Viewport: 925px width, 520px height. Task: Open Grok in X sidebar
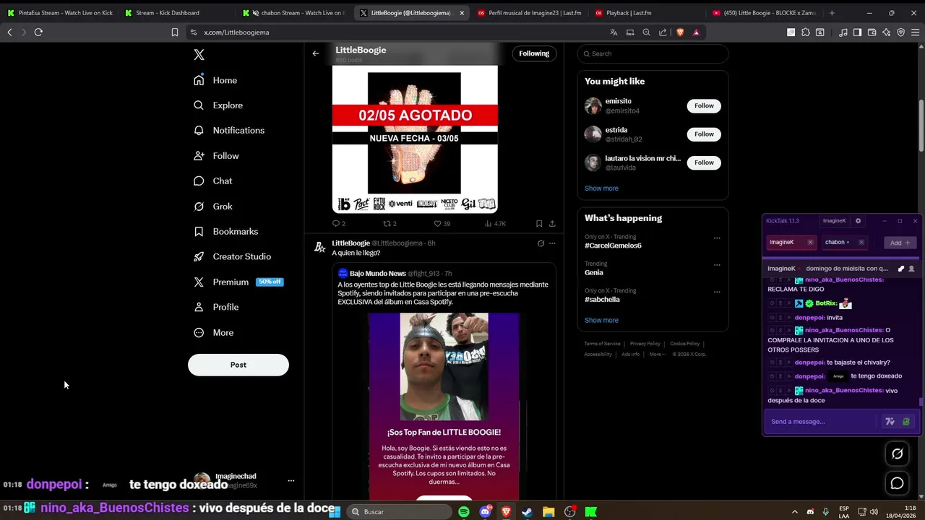[x=213, y=207]
